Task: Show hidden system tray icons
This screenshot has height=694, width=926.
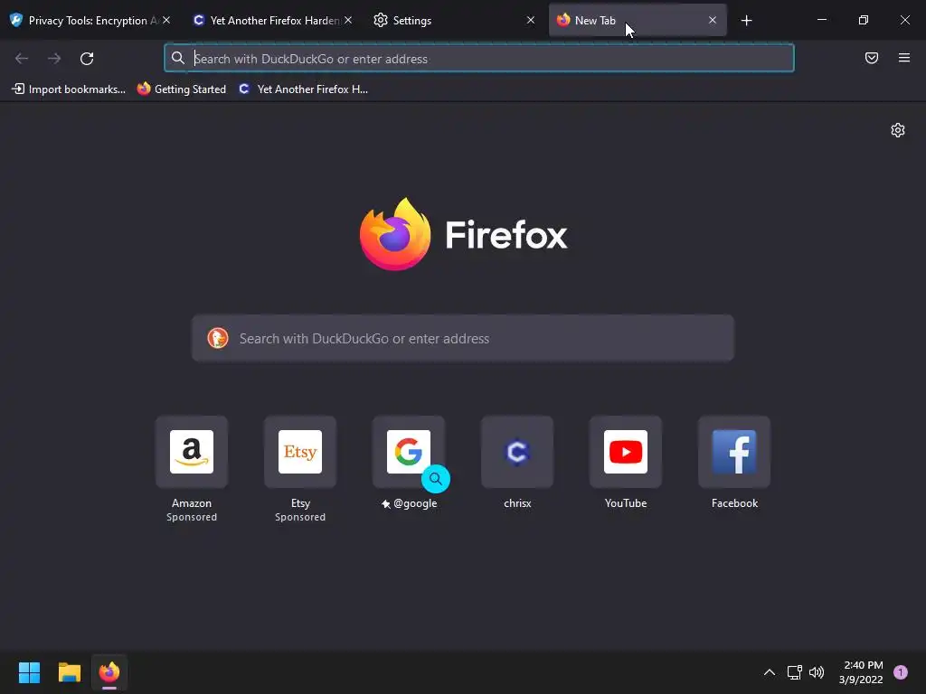Action: [770, 672]
